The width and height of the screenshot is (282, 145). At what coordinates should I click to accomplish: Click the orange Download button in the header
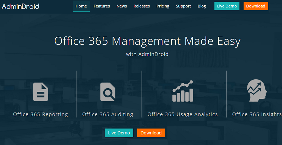tap(256, 6)
